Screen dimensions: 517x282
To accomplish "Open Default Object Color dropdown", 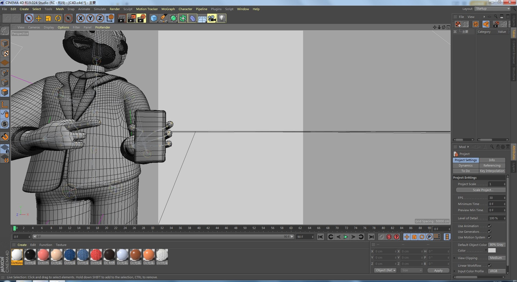I will (497, 245).
